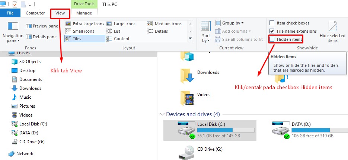The height and width of the screenshot is (160, 348).
Task: Toggle the Details pane
Action: [x=41, y=37]
